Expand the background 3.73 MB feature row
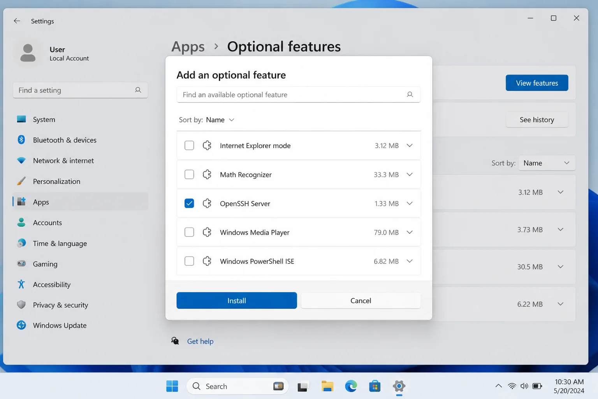Image resolution: width=598 pixels, height=399 pixels. pyautogui.click(x=560, y=230)
